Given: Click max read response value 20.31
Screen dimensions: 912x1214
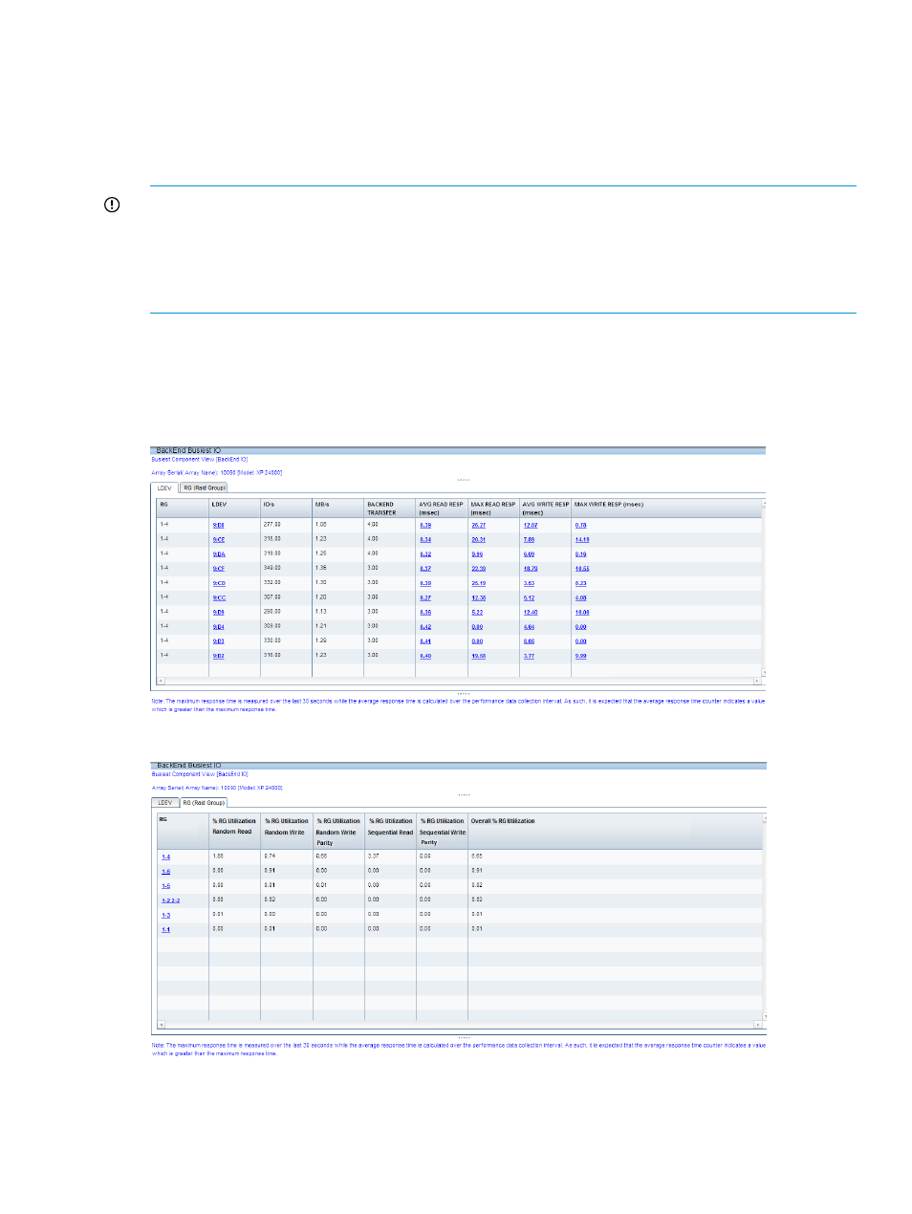Looking at the screenshot, I should point(478,540).
